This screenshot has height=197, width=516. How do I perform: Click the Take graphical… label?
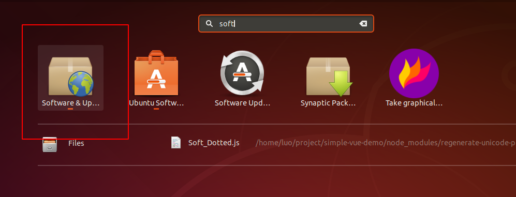pos(414,103)
